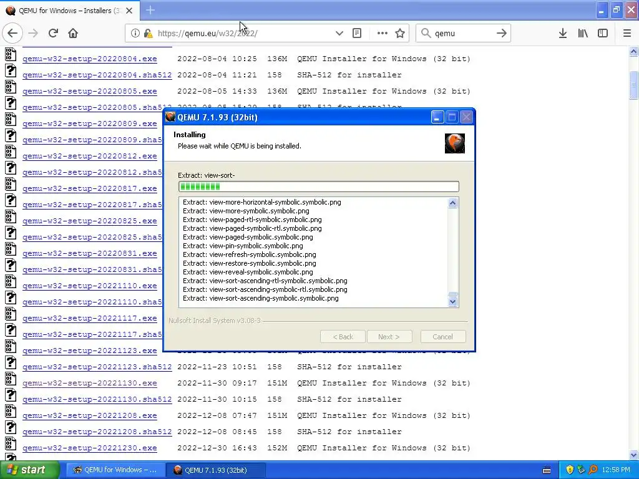
Task: Reload the current page in Firefox
Action: 53,33
